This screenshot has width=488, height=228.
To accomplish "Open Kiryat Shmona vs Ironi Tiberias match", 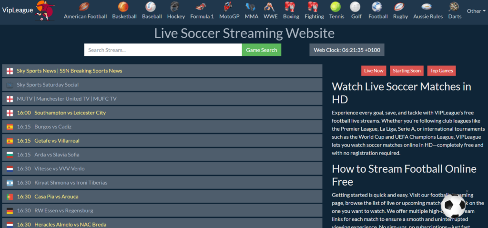I will tap(162, 183).
